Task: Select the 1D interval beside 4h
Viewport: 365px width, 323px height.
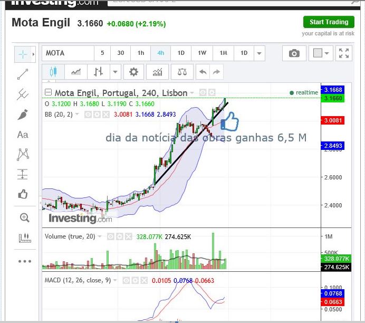Action: click(x=181, y=53)
